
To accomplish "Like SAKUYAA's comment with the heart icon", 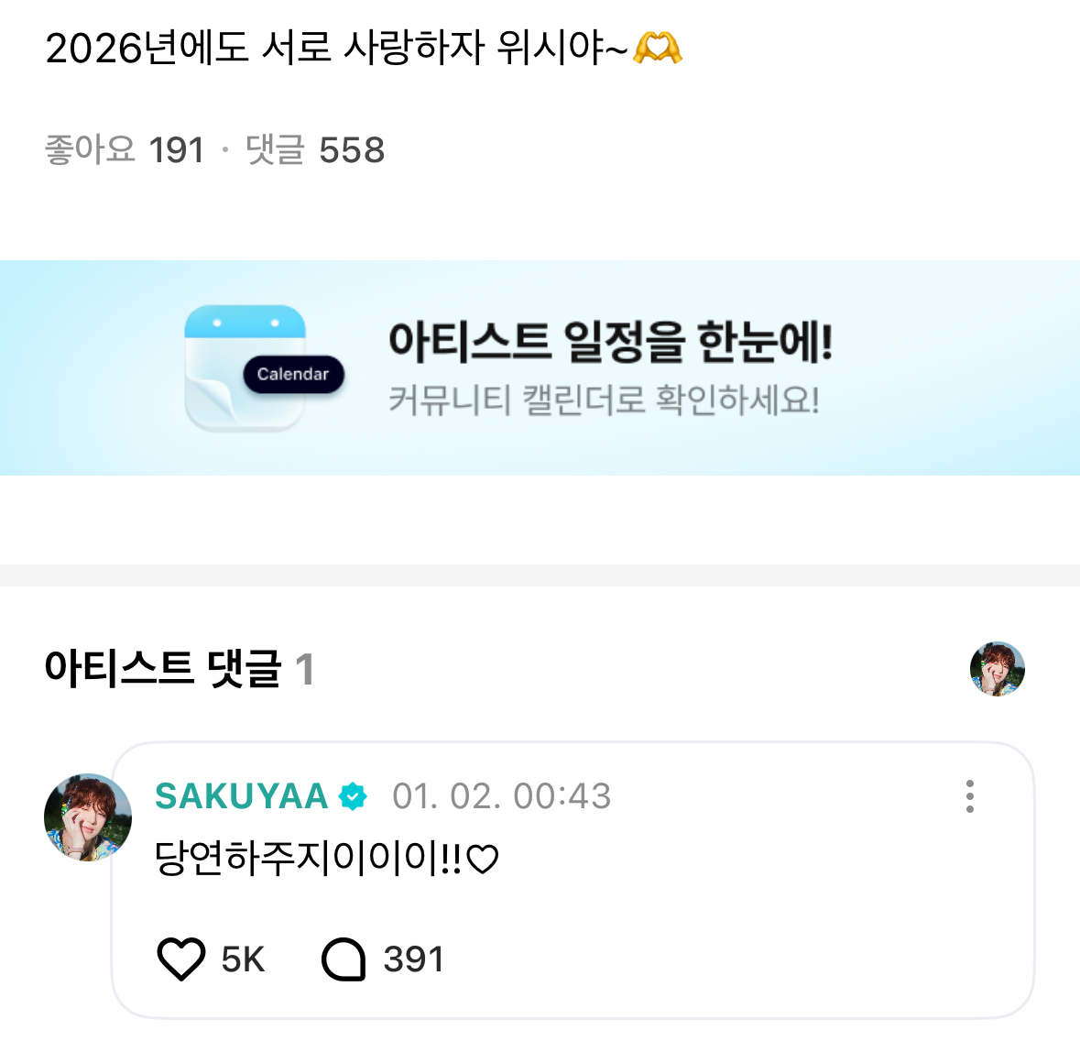I will [x=181, y=959].
